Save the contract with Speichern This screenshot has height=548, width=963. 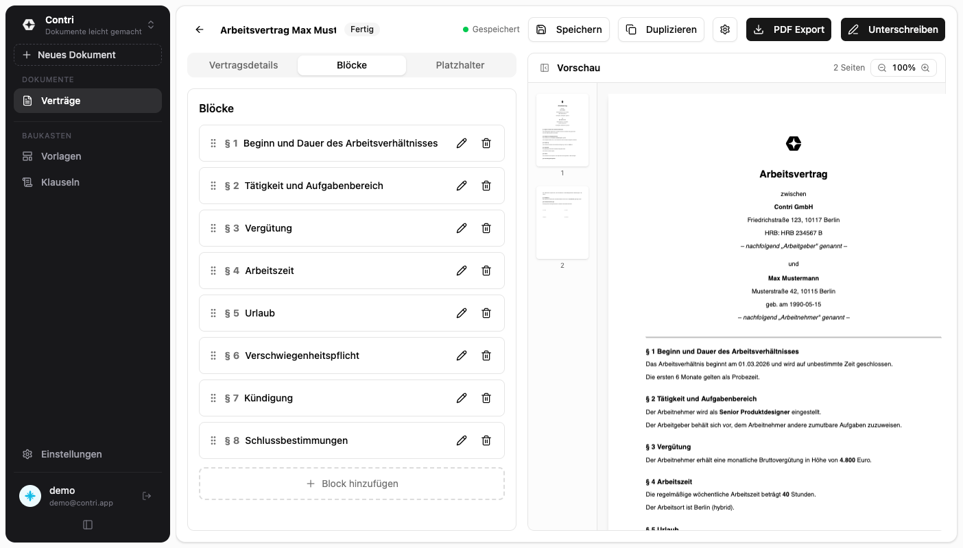click(570, 29)
